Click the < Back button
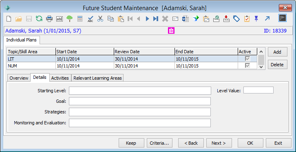296x152 pixels. (x=191, y=143)
